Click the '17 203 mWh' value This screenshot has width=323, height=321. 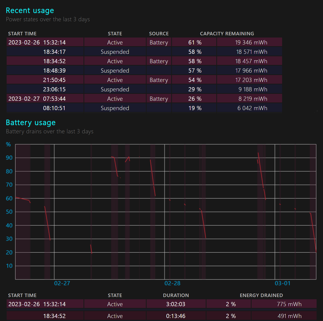click(x=251, y=80)
